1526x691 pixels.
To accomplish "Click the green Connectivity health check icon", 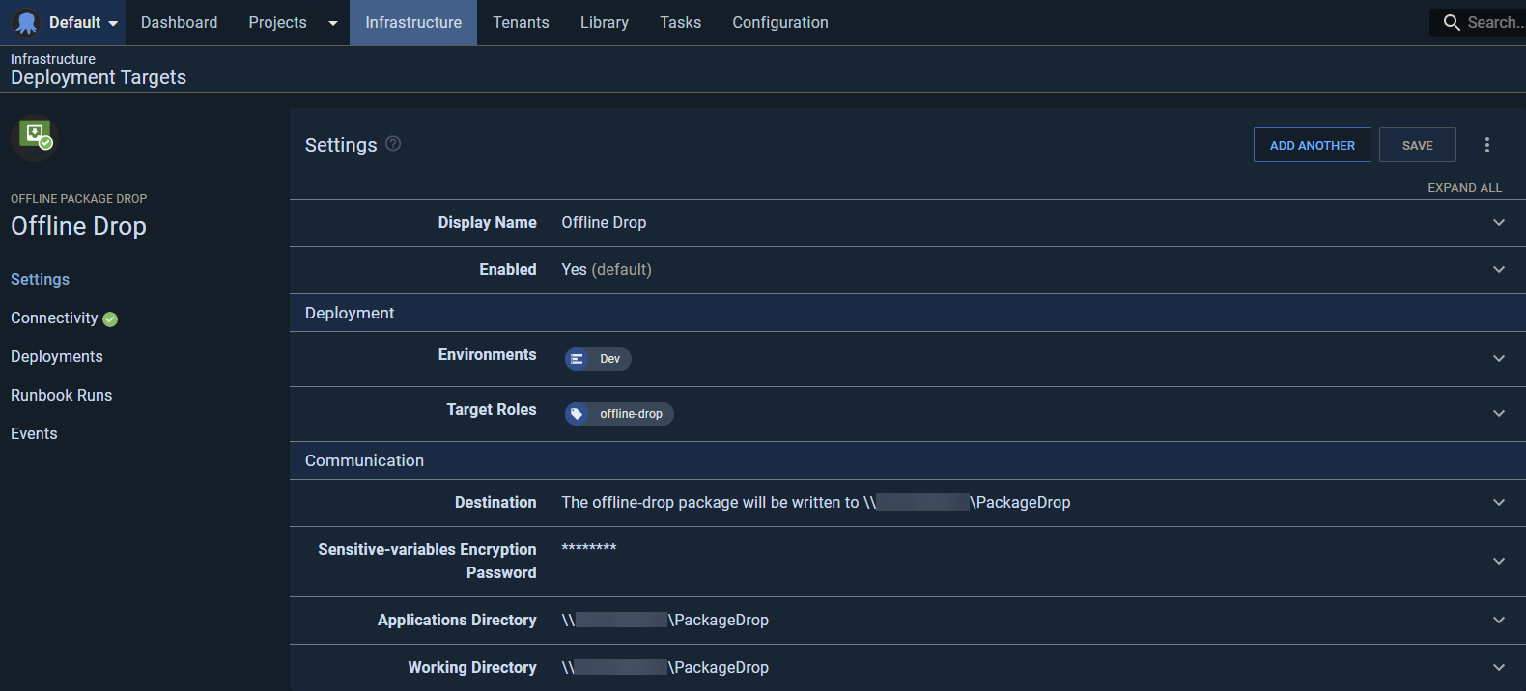I will [x=110, y=319].
